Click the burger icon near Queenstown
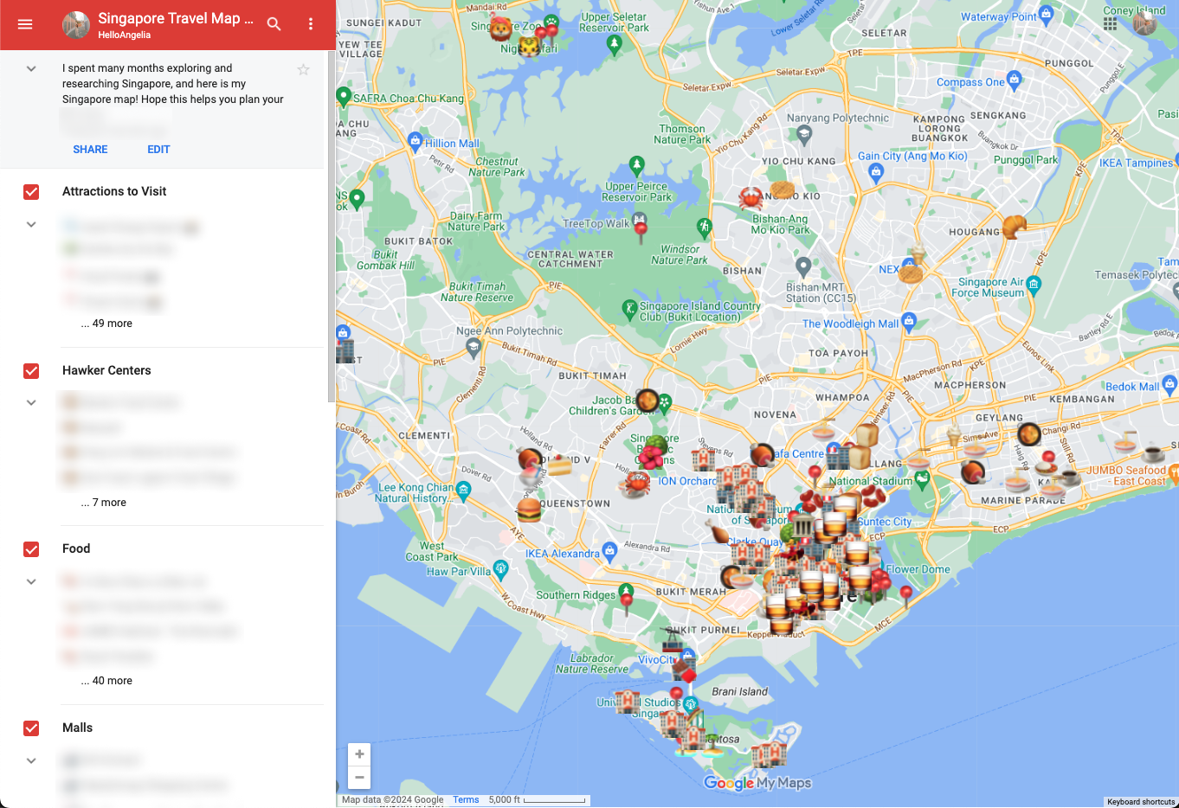The image size is (1179, 808). coord(529,510)
